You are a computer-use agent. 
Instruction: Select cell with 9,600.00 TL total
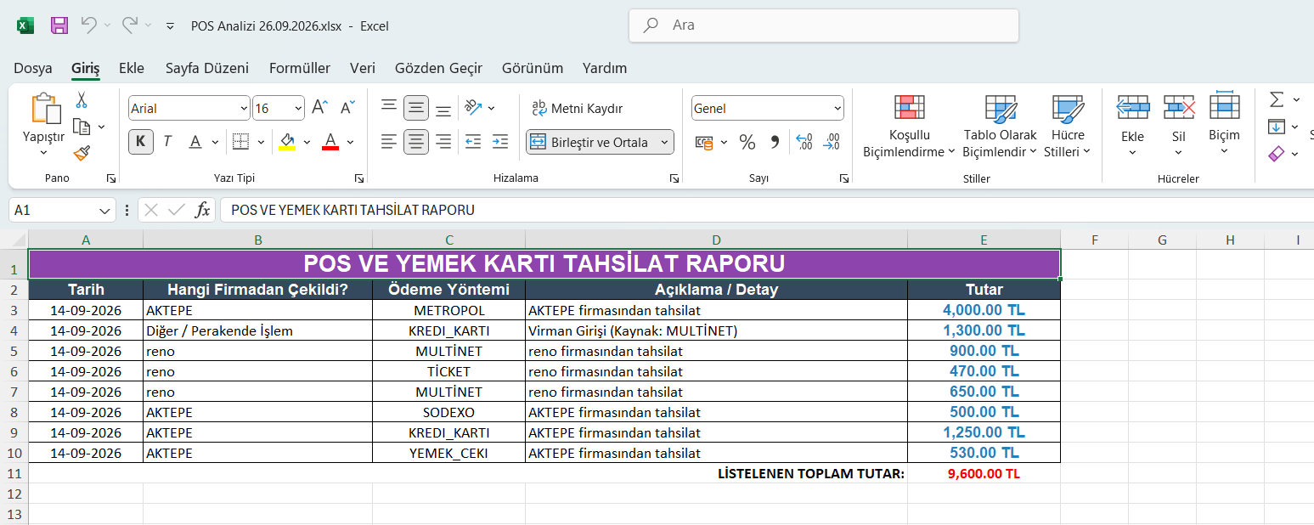coord(984,473)
